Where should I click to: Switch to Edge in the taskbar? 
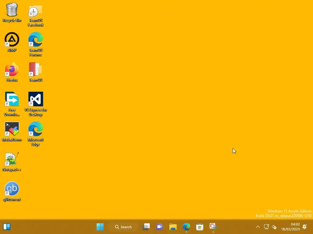click(x=186, y=227)
